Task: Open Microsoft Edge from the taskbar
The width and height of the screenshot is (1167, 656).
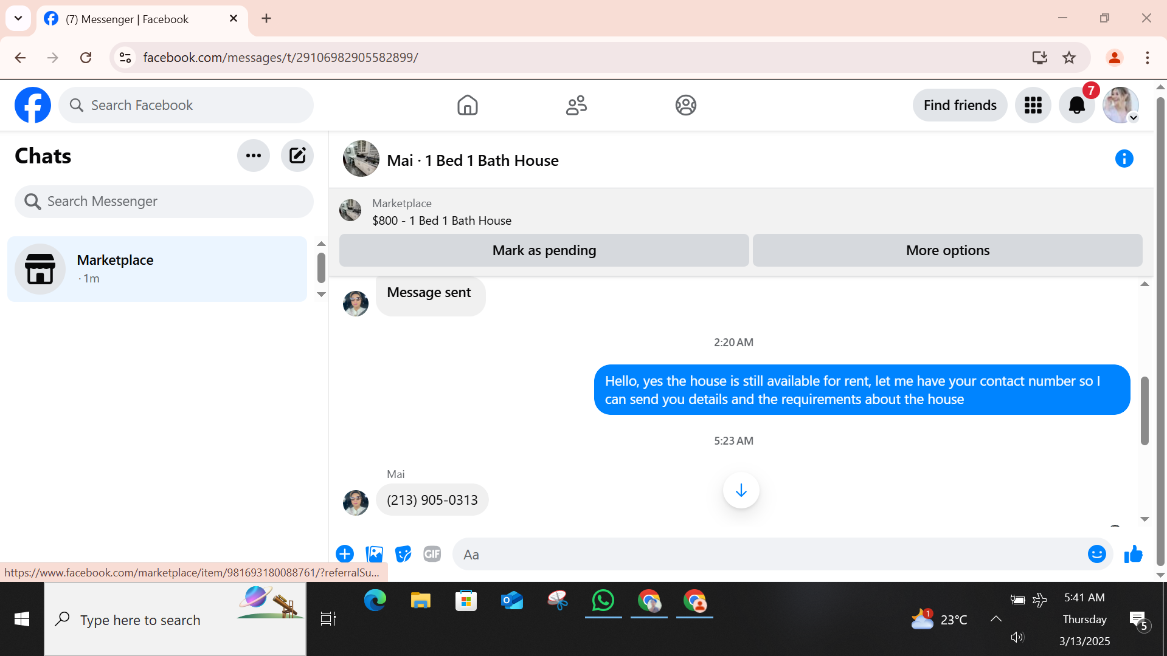Action: [375, 601]
